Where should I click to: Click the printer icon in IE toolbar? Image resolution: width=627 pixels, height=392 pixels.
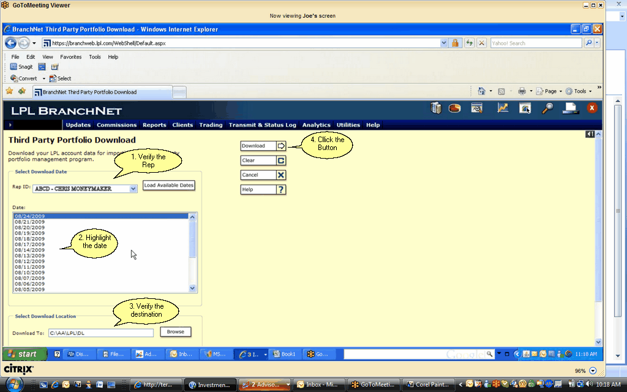tap(522, 91)
